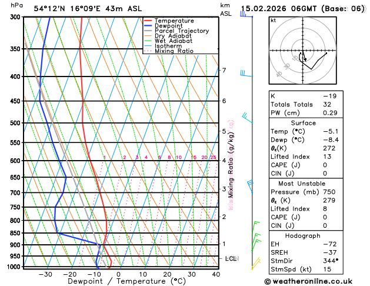
Task: Click 'CAPE (J)' in the Surface section
Action: coord(285,165)
